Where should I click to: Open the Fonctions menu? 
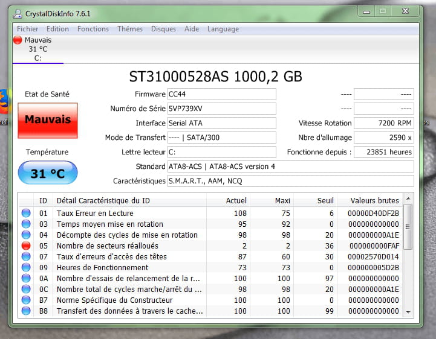point(93,29)
